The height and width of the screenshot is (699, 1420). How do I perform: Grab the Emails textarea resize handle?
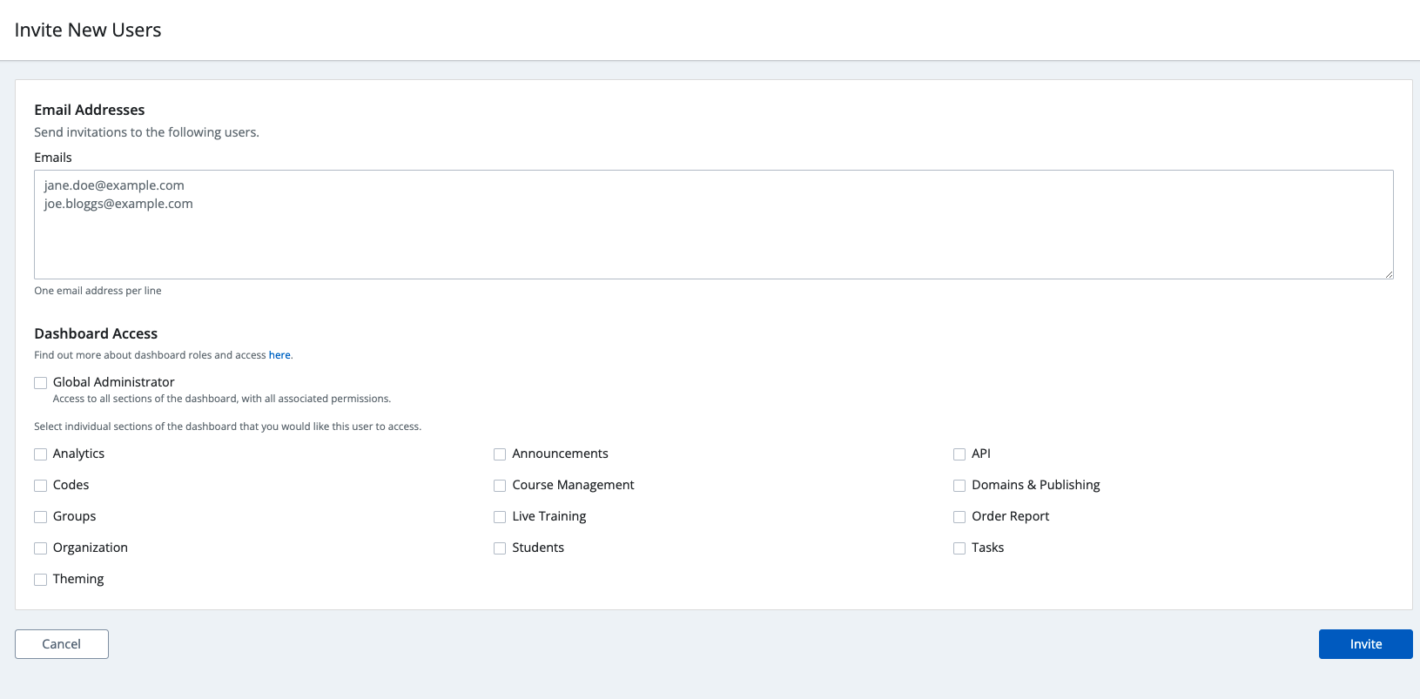[x=1389, y=274]
